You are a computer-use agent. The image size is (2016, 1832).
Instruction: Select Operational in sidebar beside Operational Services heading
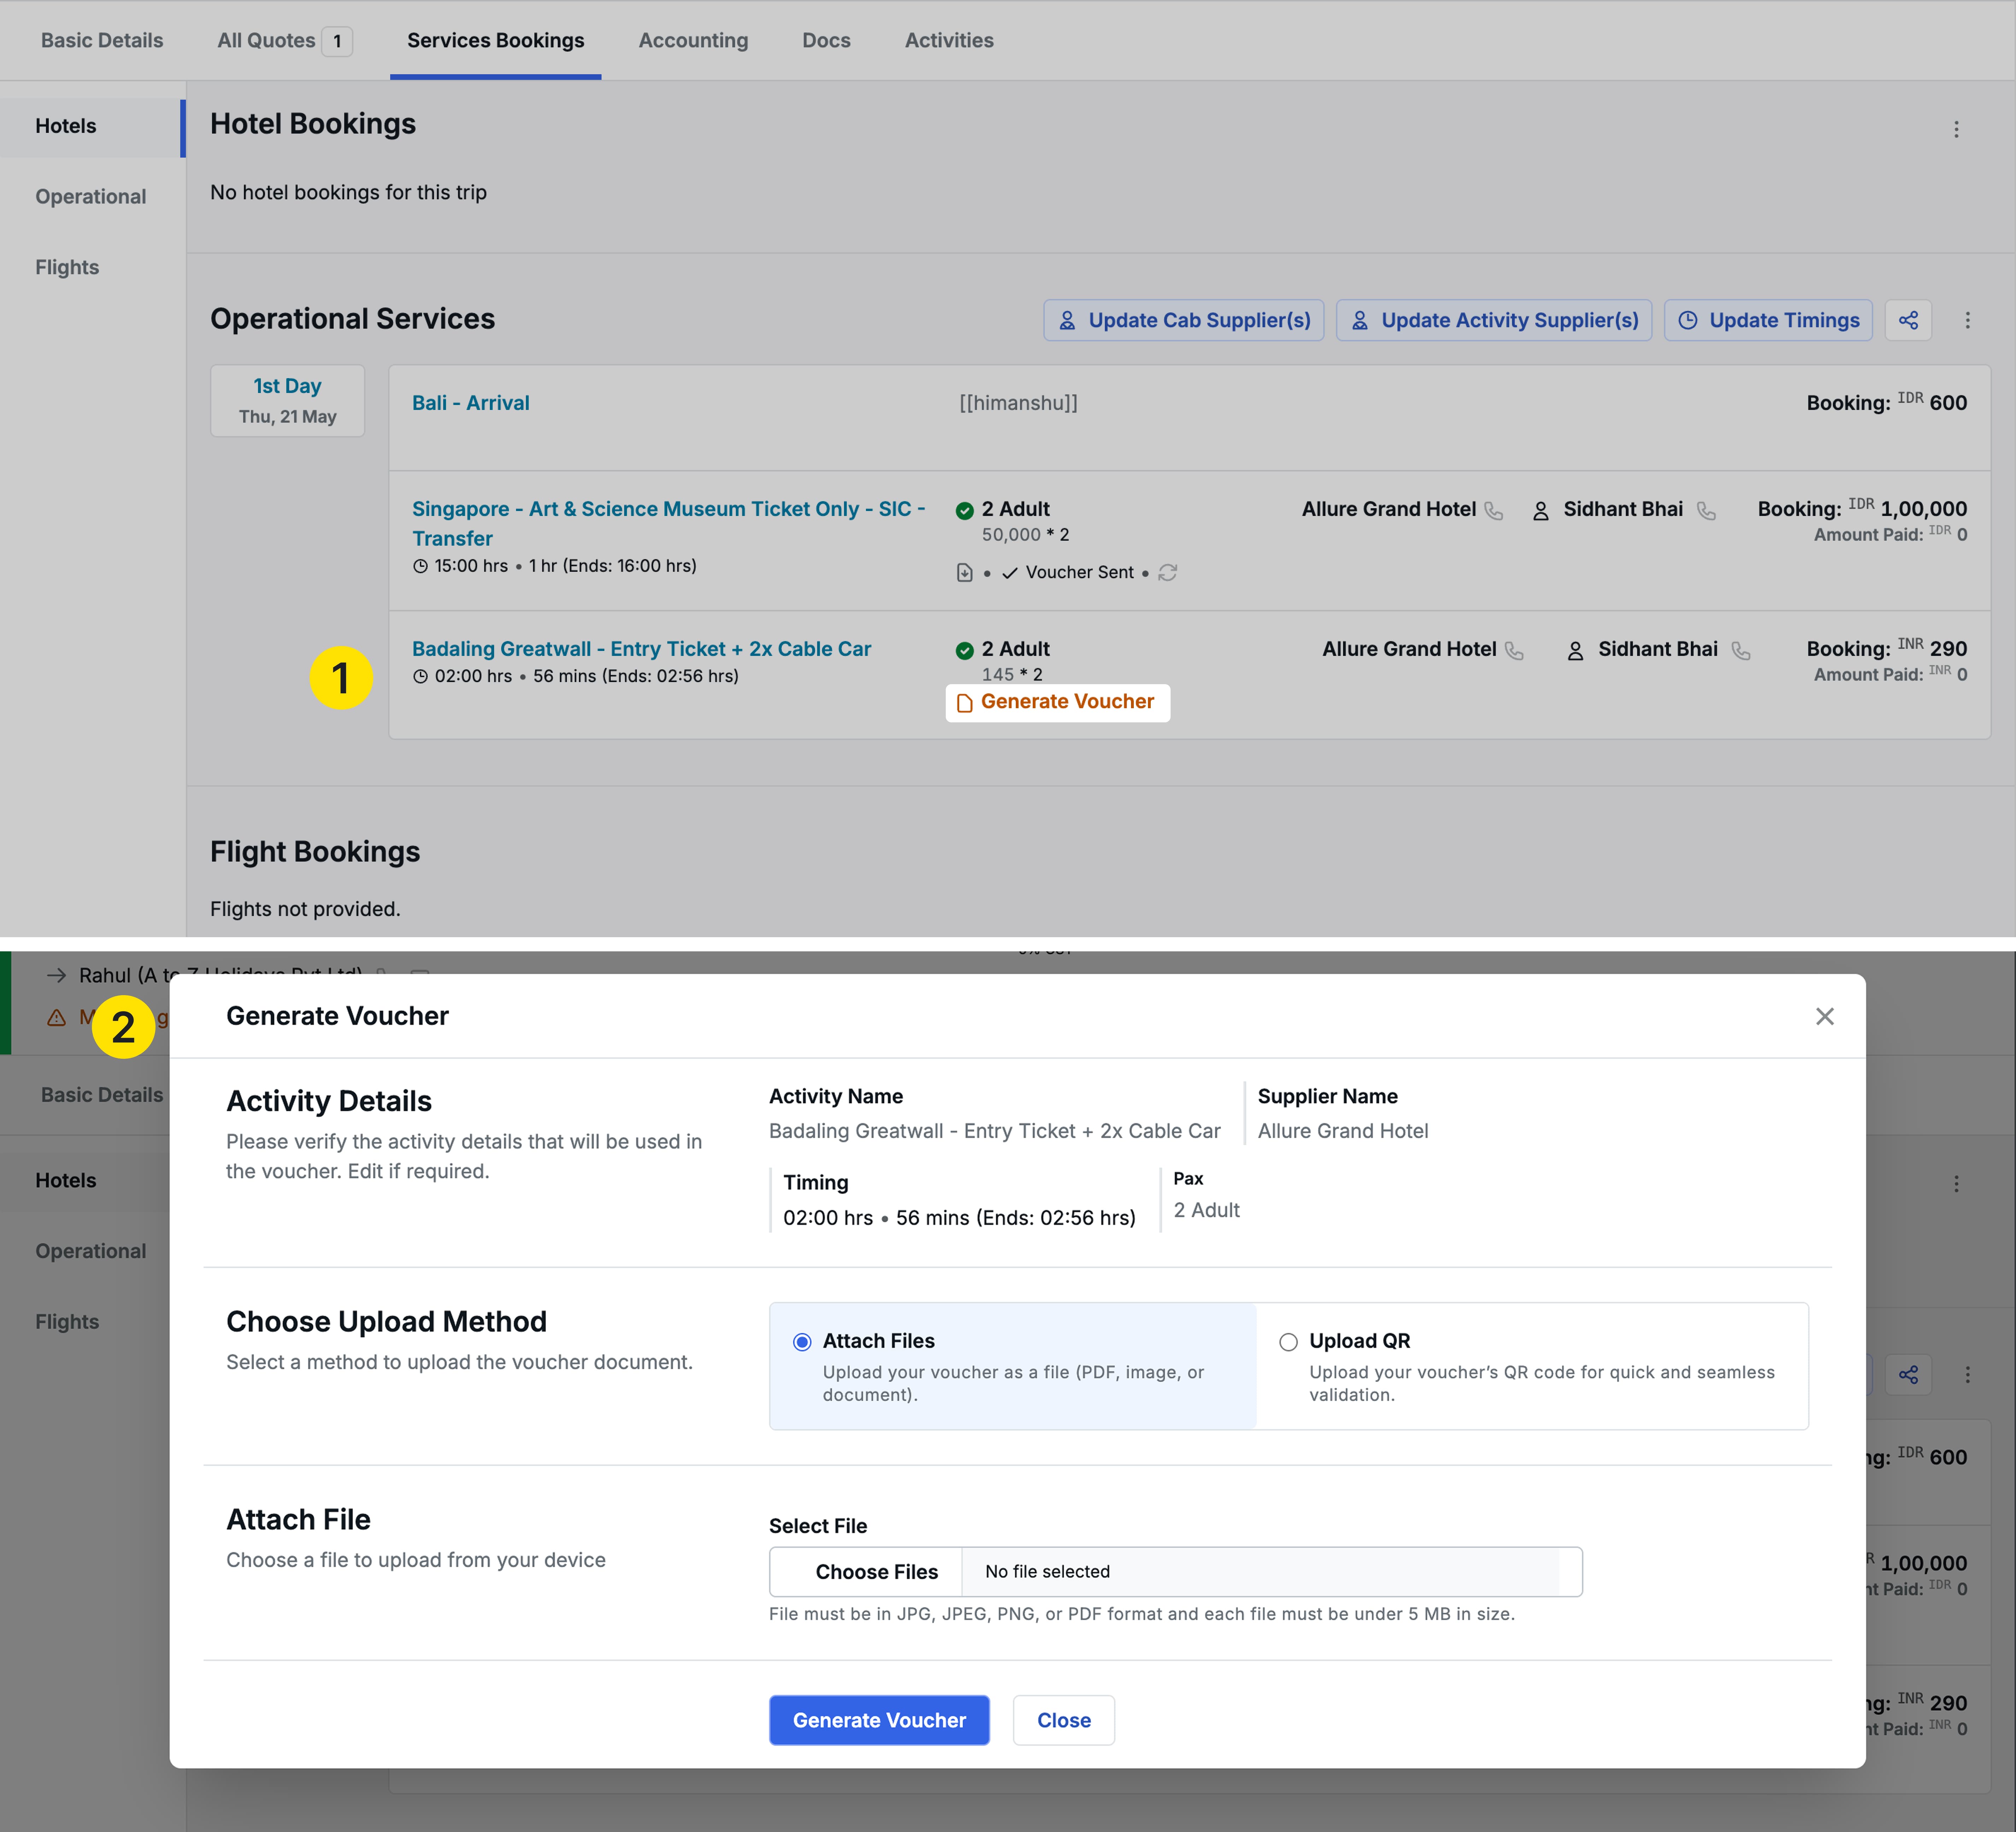click(x=91, y=197)
